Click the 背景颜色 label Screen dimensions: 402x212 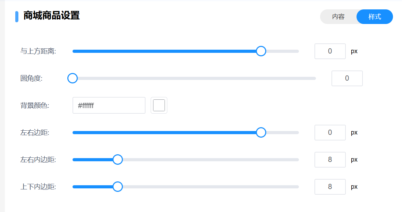click(35, 105)
